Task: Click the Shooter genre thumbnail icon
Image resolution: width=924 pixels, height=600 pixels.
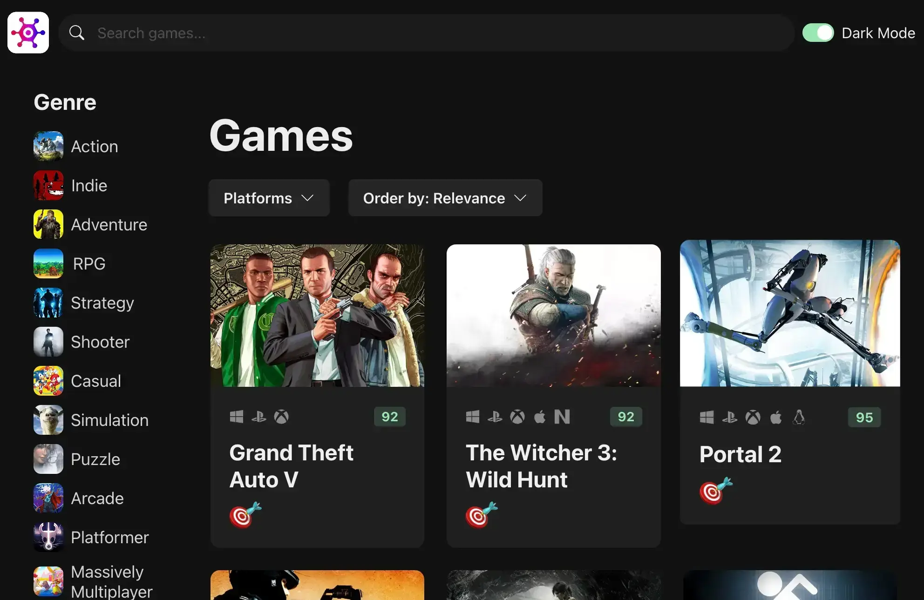Action: (x=48, y=342)
